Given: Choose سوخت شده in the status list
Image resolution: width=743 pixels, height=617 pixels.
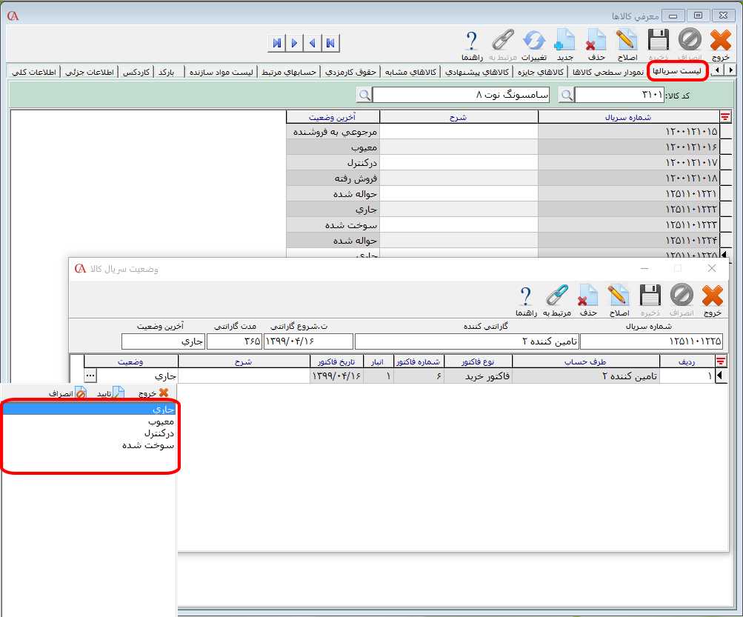Looking at the screenshot, I should click(148, 445).
